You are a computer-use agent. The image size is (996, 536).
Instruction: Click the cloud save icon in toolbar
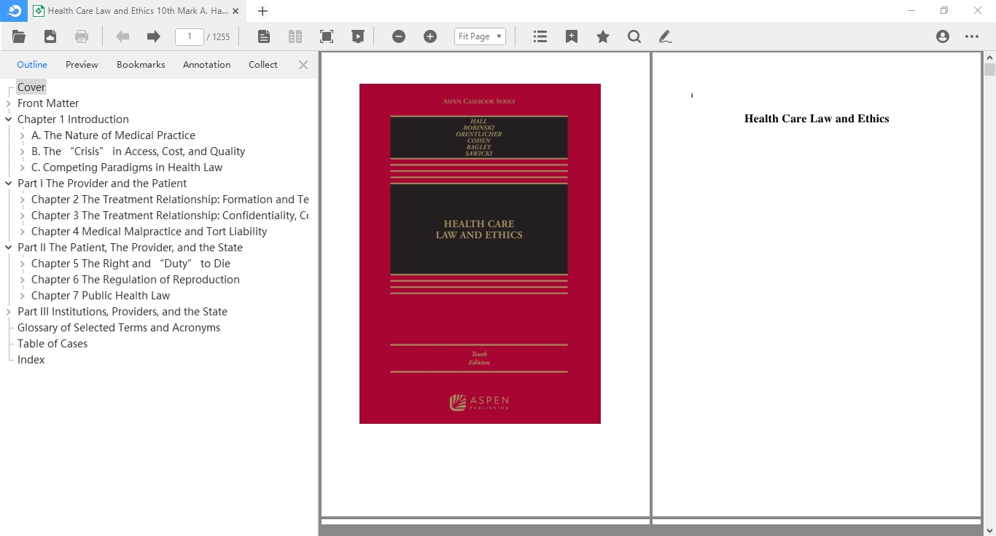50,36
